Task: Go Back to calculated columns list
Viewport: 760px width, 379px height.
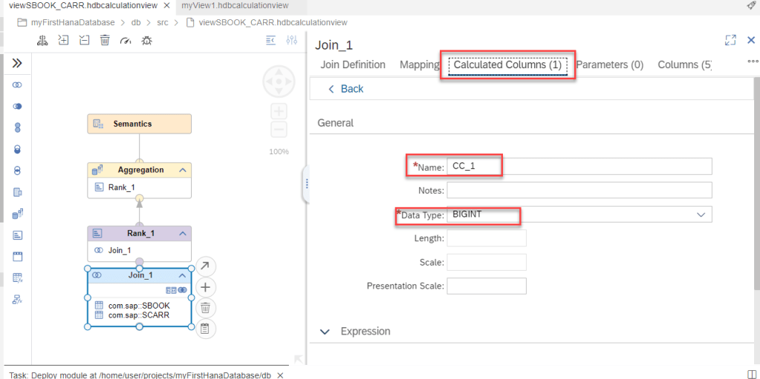Action: pos(345,89)
